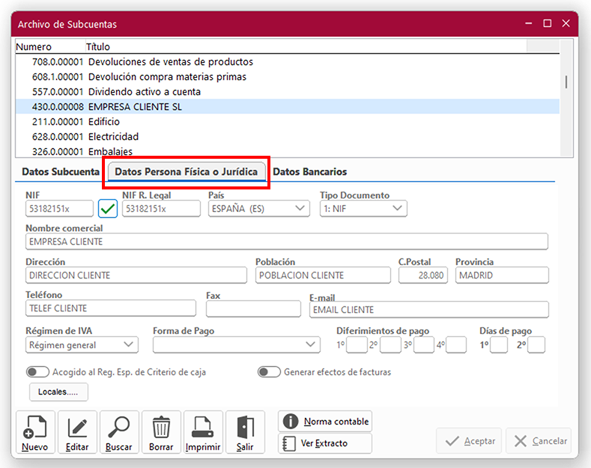Viewport: 591px width, 468px height.
Task: Click the Locales button
Action: coord(58,392)
